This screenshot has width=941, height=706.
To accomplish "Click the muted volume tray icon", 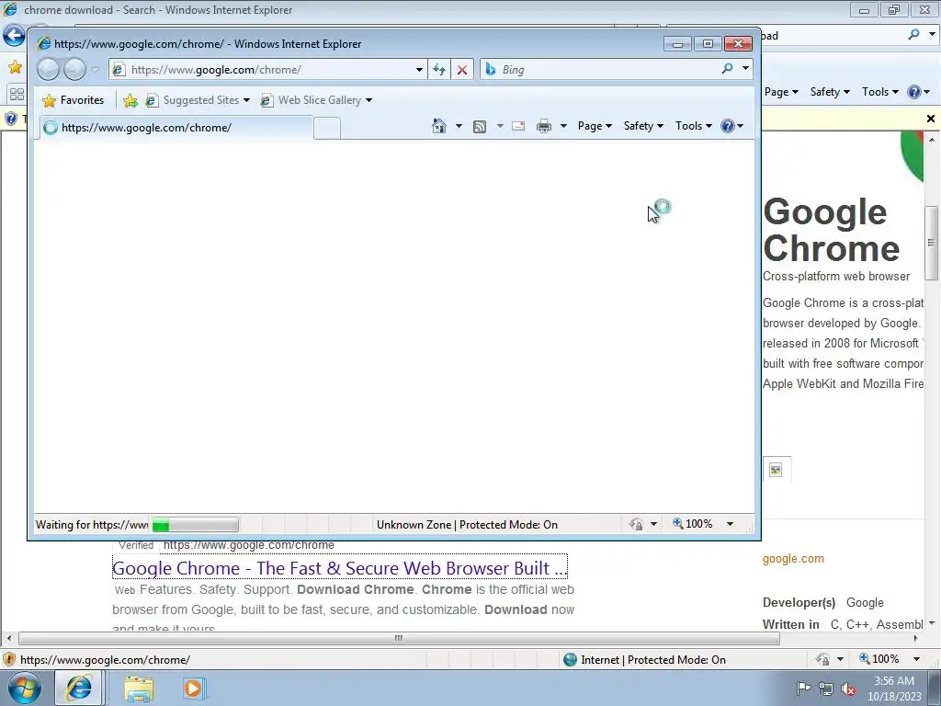I will [848, 689].
